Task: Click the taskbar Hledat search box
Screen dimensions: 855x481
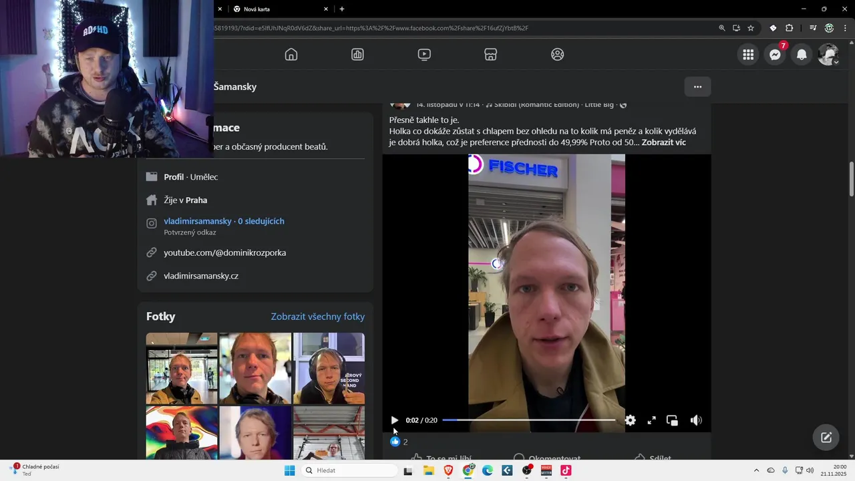Action: click(x=349, y=470)
